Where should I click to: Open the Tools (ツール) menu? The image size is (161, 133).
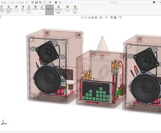click(x=11, y=2)
